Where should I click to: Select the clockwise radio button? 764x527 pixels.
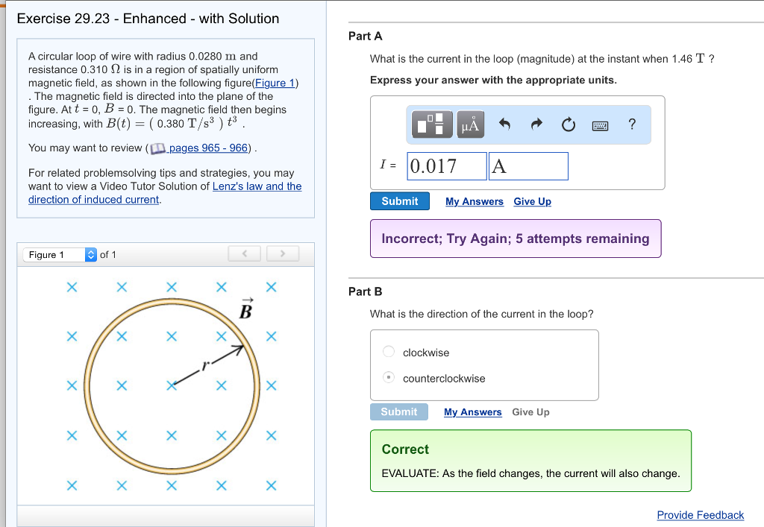(388, 352)
